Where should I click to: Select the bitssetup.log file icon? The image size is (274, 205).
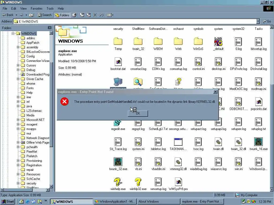[x=258, y=42]
